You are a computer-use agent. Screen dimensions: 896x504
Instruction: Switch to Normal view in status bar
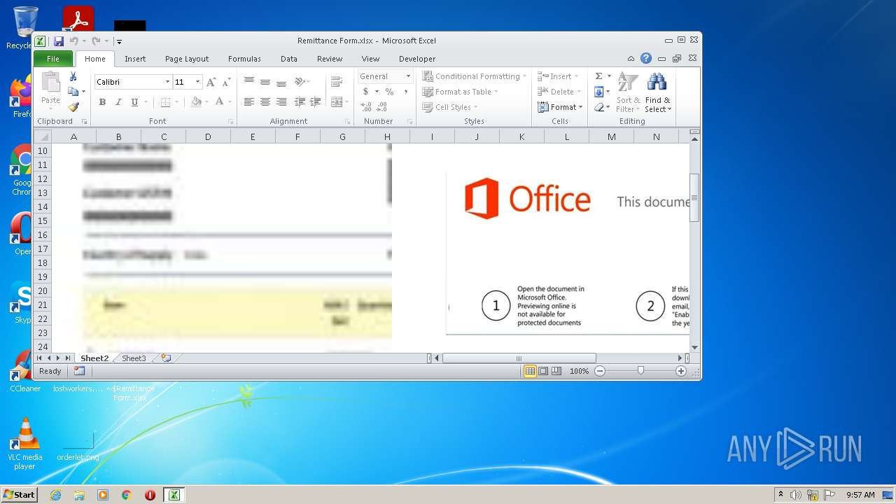point(530,371)
